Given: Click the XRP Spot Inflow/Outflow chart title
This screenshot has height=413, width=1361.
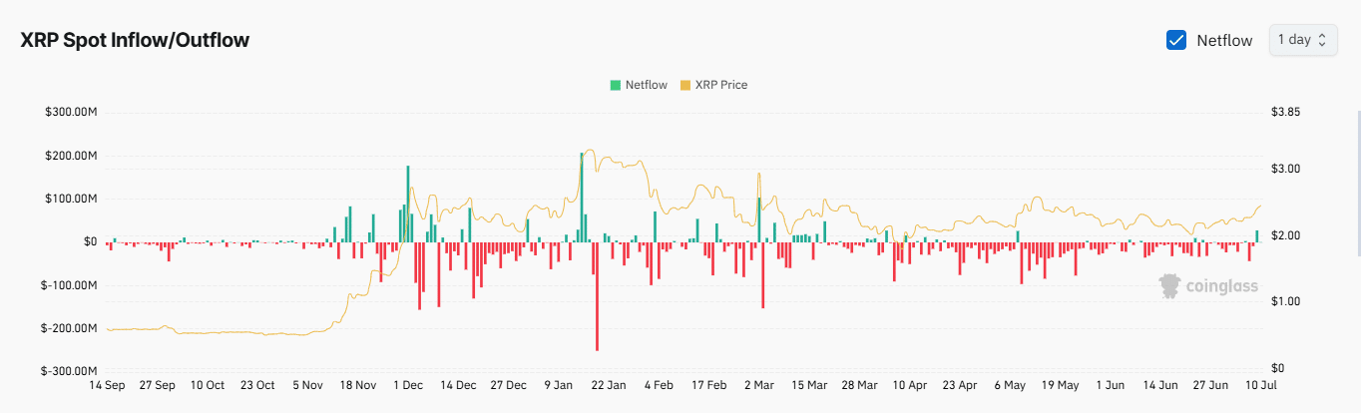Looking at the screenshot, I should pos(135,40).
